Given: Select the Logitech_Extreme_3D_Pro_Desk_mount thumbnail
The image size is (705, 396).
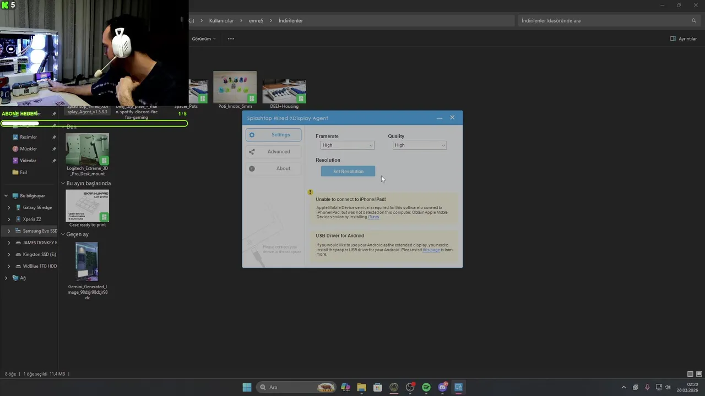Looking at the screenshot, I should tap(87, 149).
